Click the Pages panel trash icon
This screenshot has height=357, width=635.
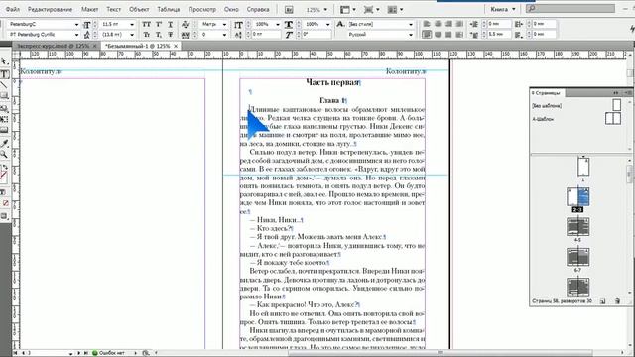[x=617, y=301]
